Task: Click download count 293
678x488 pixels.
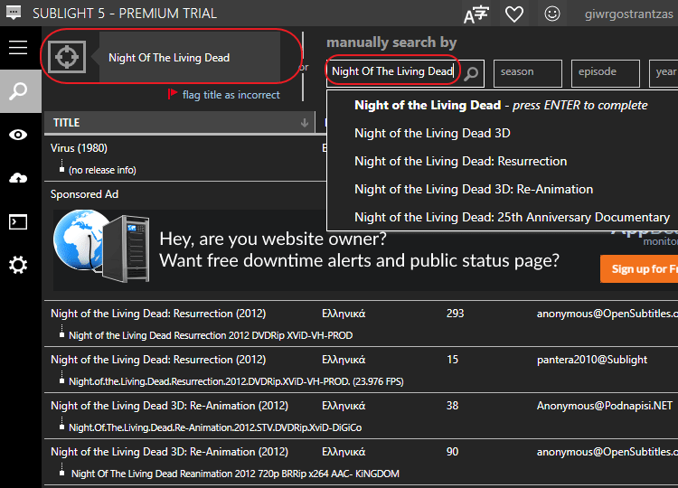Action: [x=455, y=314]
